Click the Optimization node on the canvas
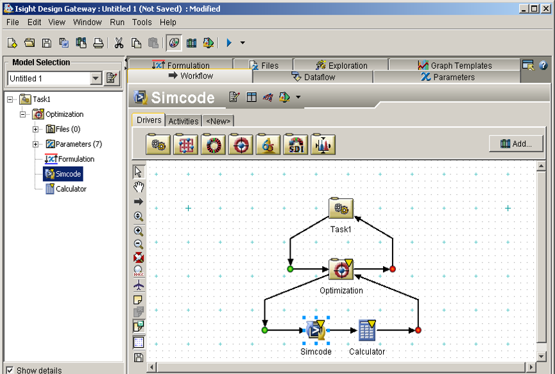The image size is (555, 374). coord(341,269)
